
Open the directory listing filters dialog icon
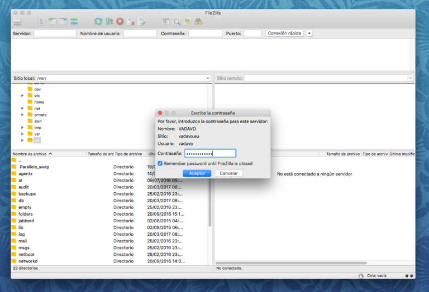[x=166, y=22]
